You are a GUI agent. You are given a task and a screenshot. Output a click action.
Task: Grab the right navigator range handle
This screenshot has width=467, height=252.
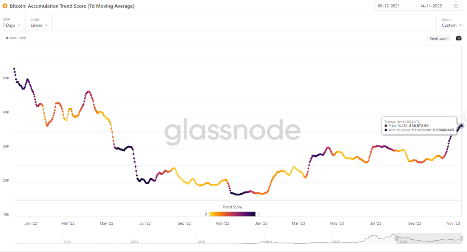tap(461, 238)
